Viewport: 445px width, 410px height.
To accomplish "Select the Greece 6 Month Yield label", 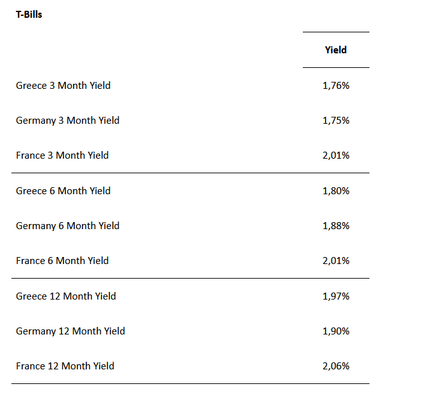I will [x=63, y=191].
